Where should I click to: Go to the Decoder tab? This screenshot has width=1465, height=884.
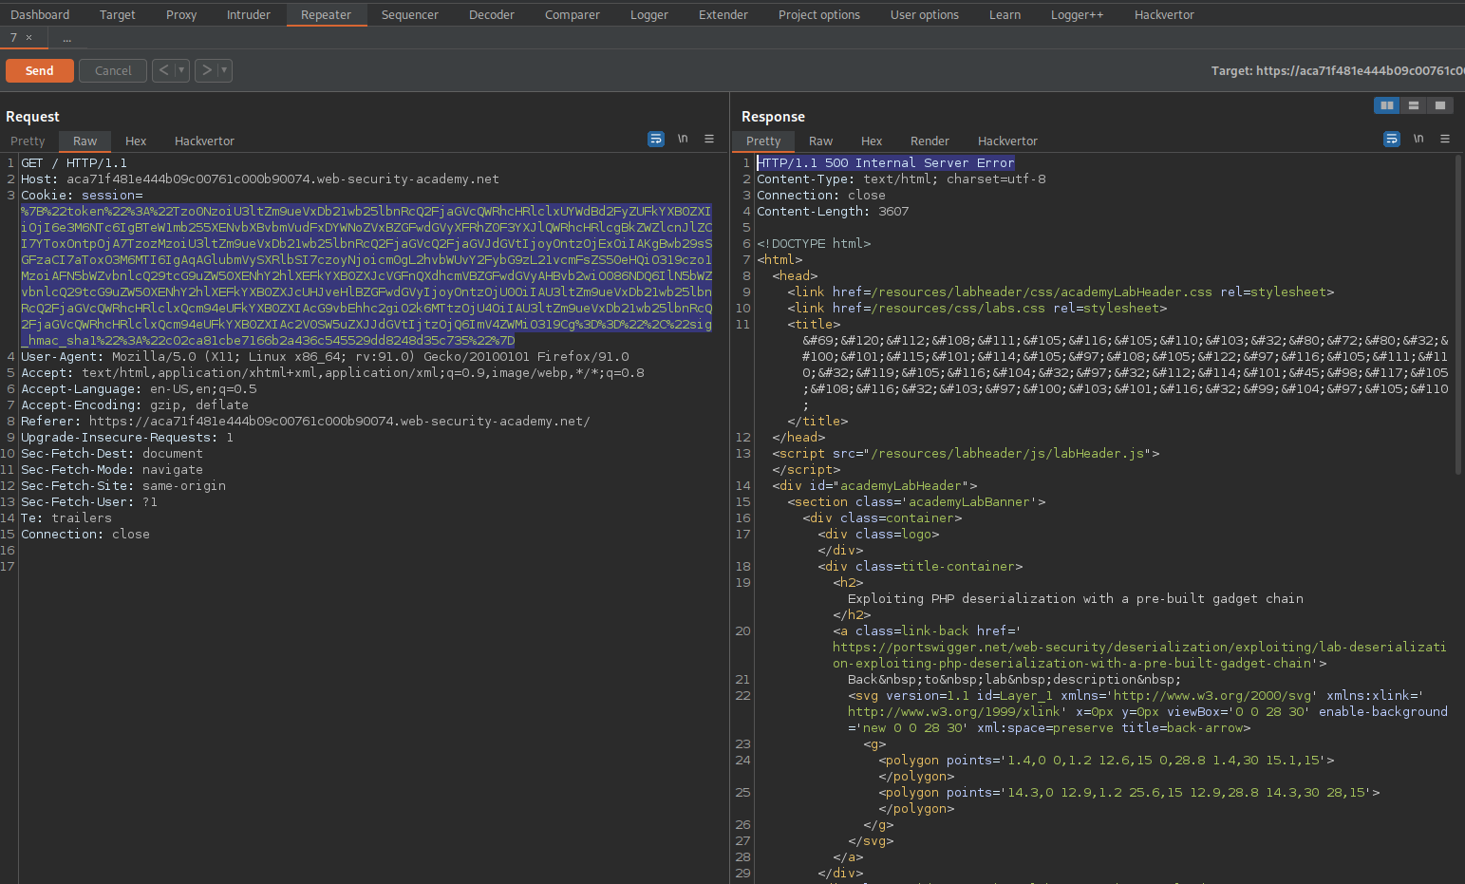click(x=492, y=14)
